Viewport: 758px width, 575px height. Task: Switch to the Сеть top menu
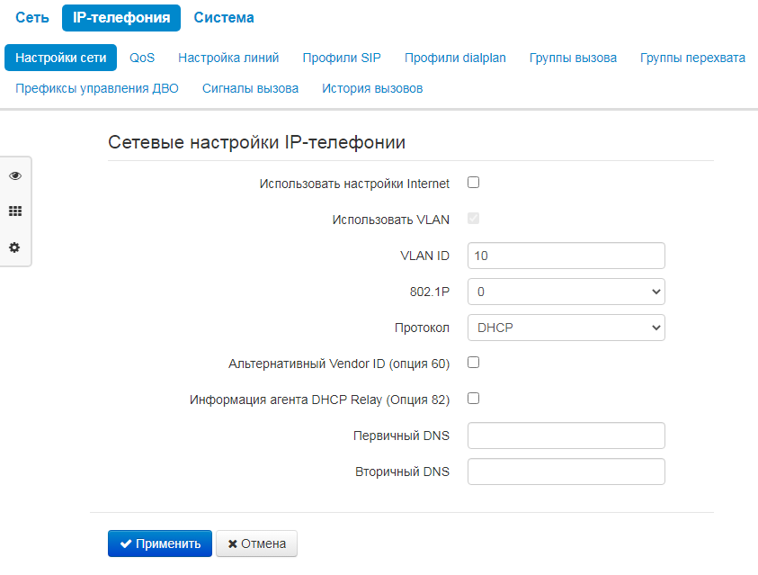32,17
